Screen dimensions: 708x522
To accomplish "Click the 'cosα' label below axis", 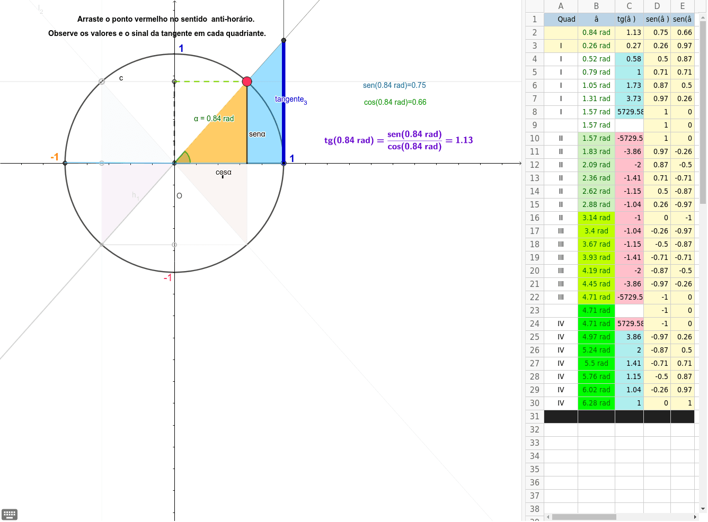I will 223,173.
